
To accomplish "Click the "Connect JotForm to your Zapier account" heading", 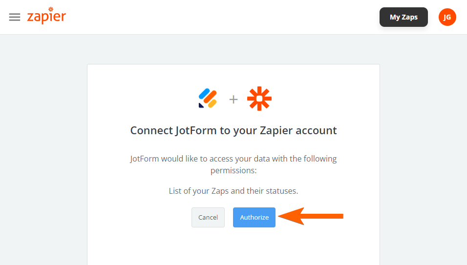I will click(x=233, y=131).
